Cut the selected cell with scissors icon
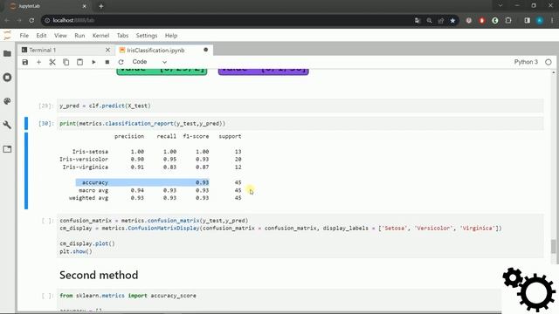 click(x=52, y=62)
